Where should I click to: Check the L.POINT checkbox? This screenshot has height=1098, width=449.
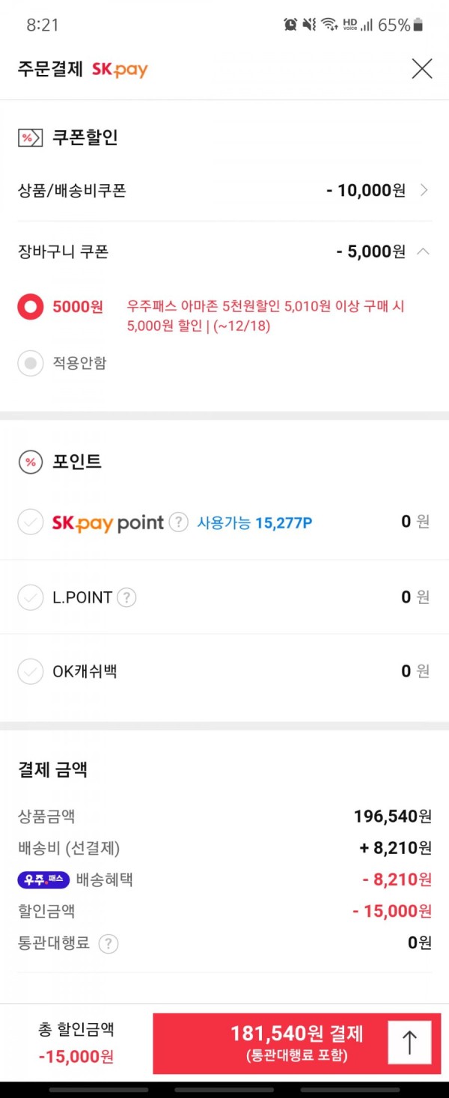31,597
